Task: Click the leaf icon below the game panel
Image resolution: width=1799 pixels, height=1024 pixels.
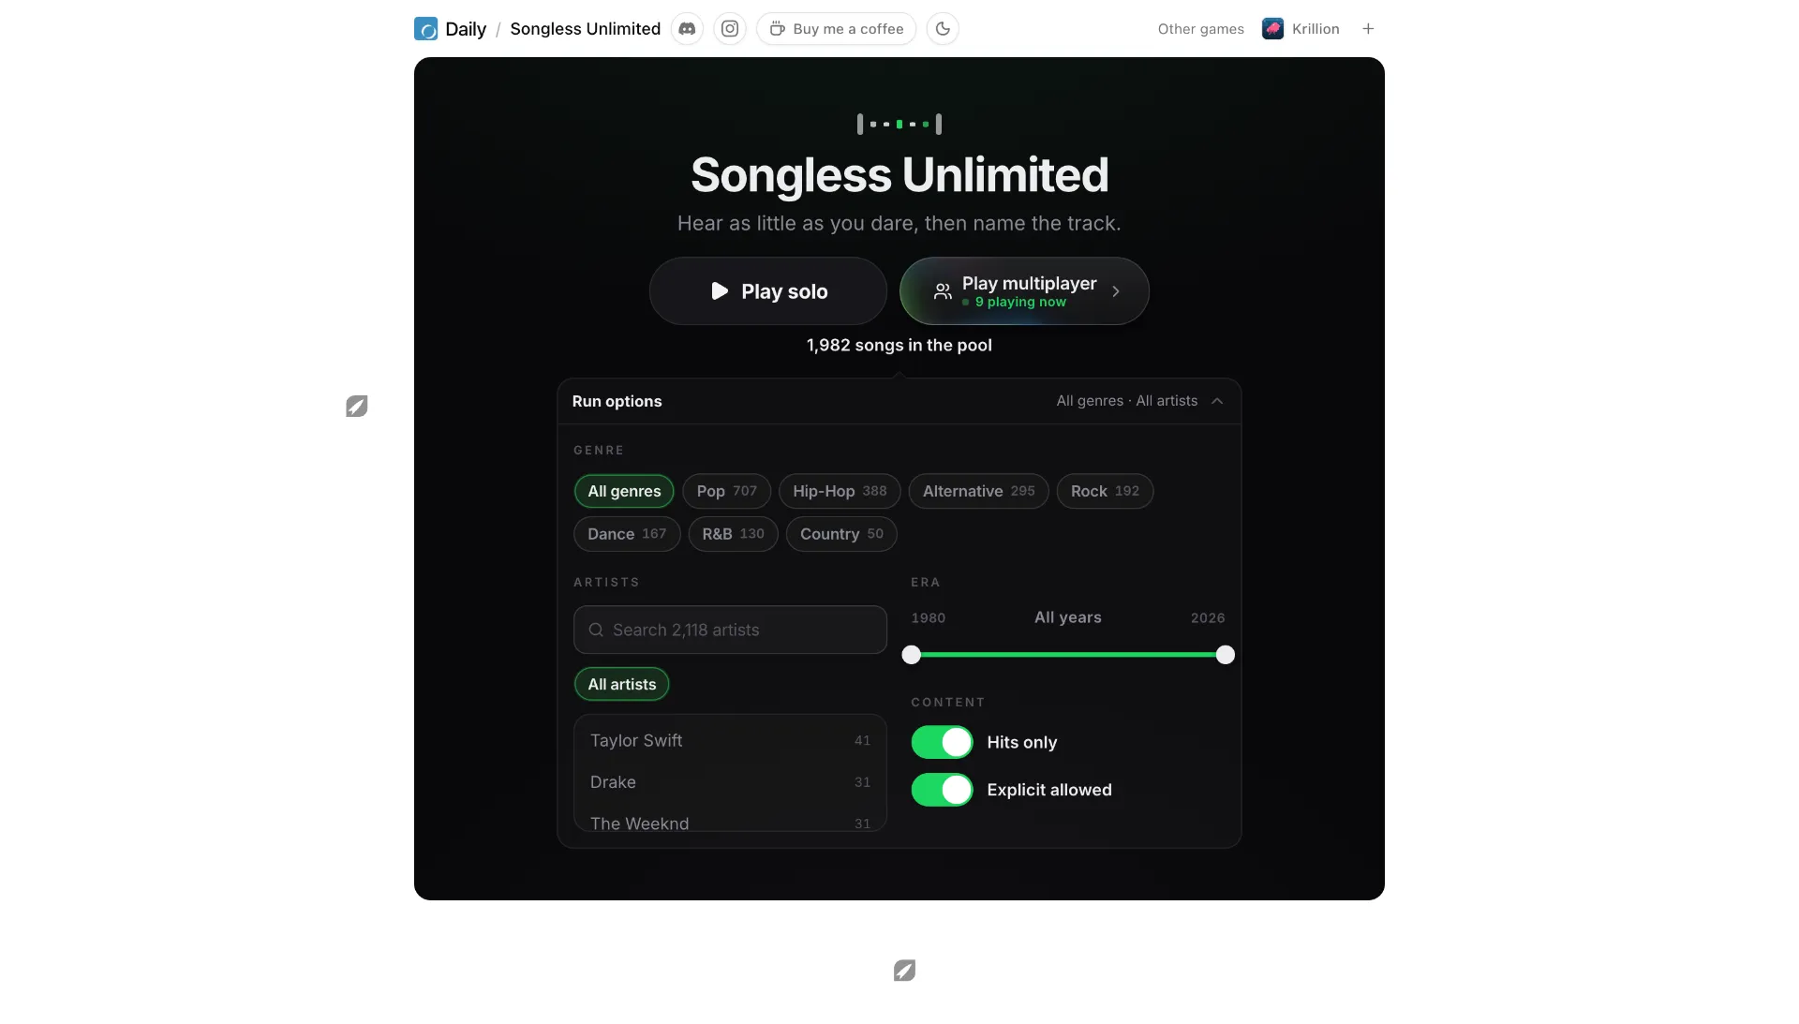Action: (904, 971)
